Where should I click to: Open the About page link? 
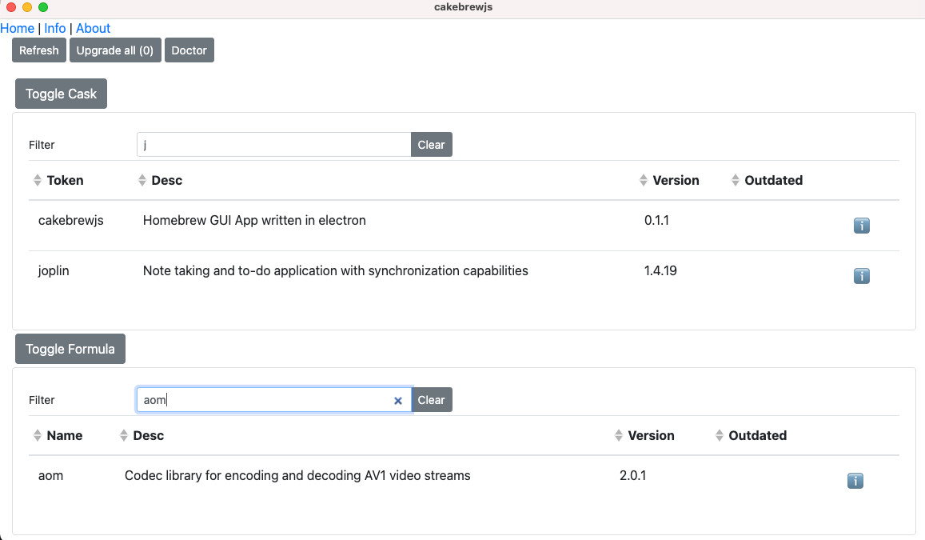94,28
